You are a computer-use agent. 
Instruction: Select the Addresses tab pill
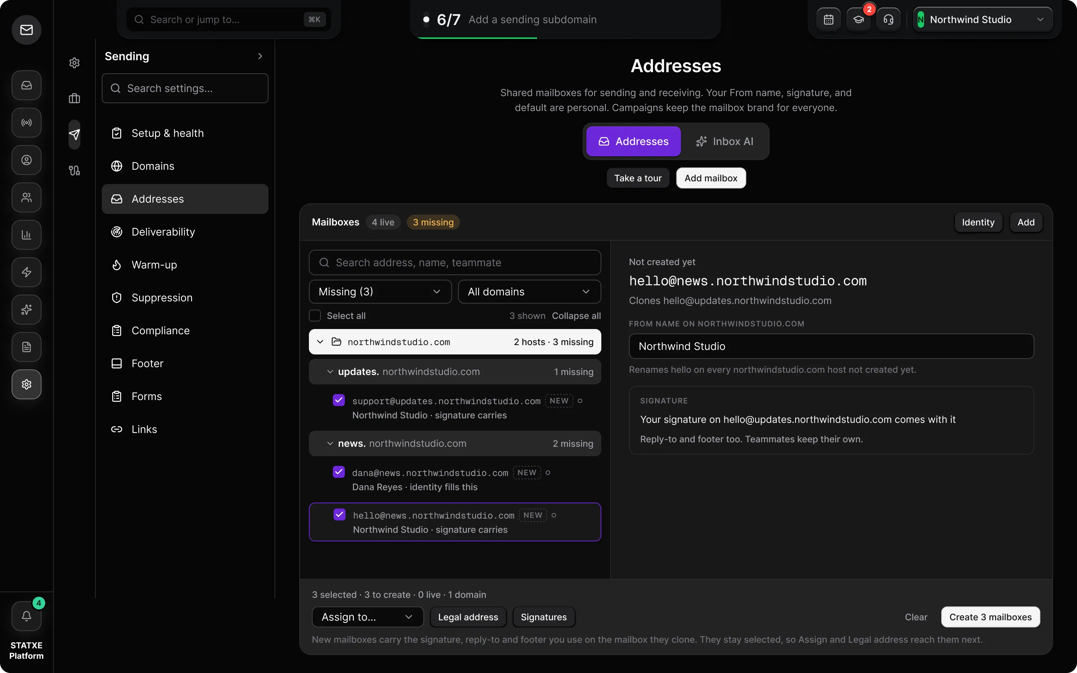tap(633, 142)
